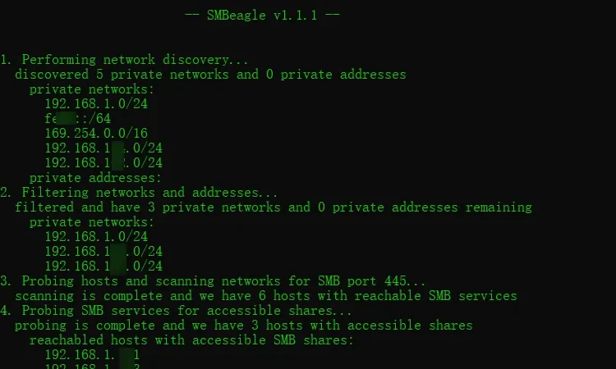This screenshot has width=616, height=369.
Task: Click the first reachable host IP address
Action: click(x=92, y=355)
